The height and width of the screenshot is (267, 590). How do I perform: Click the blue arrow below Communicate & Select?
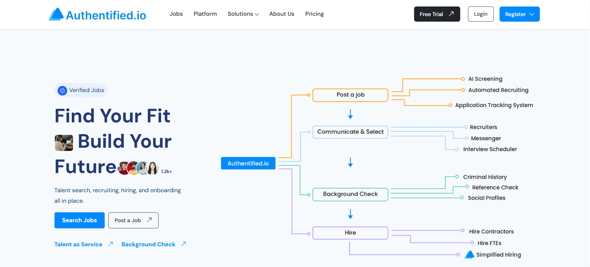[350, 162]
